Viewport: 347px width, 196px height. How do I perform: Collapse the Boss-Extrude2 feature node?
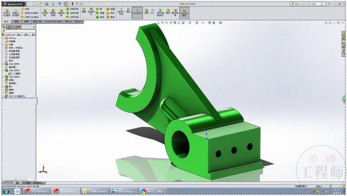pyautogui.click(x=3, y=70)
